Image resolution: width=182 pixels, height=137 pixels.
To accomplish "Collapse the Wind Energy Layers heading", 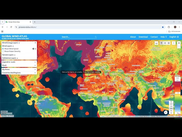I will tap(11, 43).
